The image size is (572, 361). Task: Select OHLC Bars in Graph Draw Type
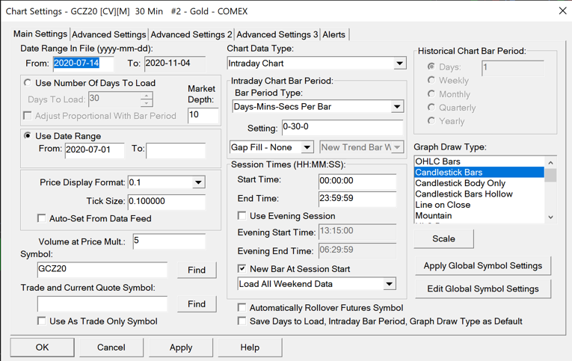(x=438, y=161)
